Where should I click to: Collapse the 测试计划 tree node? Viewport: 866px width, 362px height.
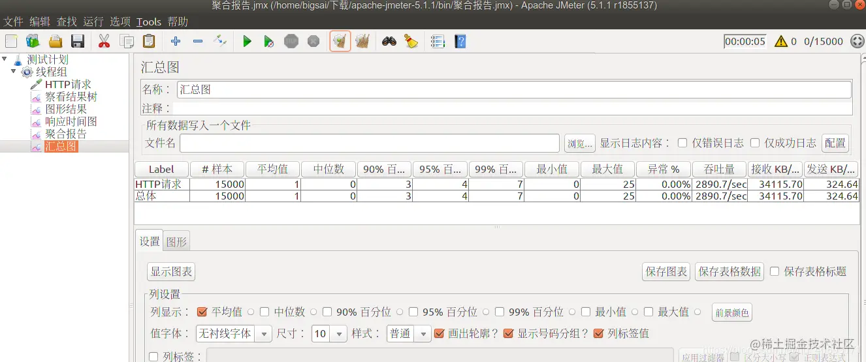5,59
